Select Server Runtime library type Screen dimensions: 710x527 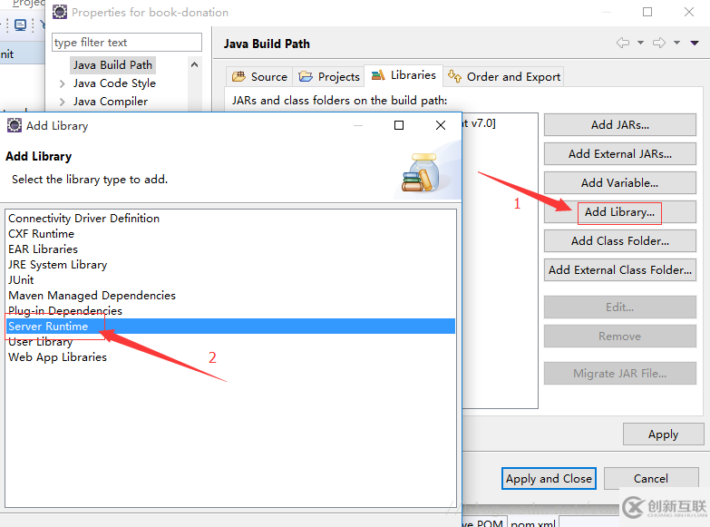pos(230,327)
